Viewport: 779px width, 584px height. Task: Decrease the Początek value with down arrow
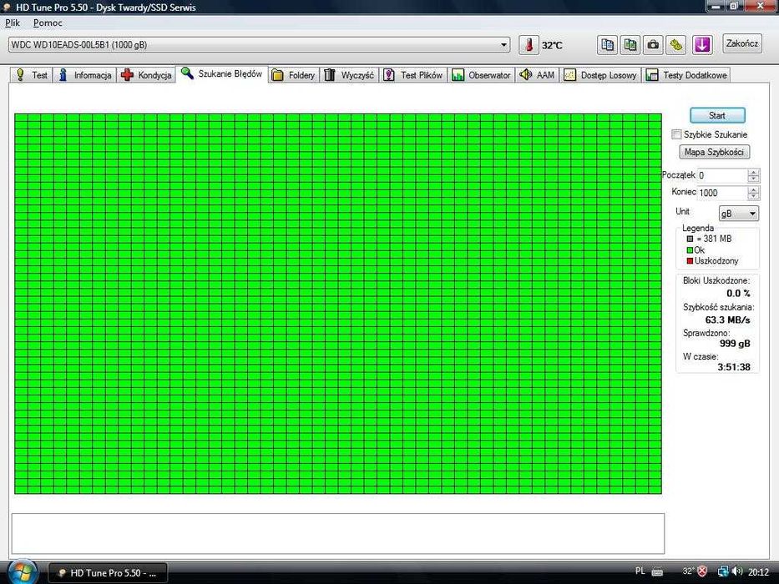click(754, 179)
